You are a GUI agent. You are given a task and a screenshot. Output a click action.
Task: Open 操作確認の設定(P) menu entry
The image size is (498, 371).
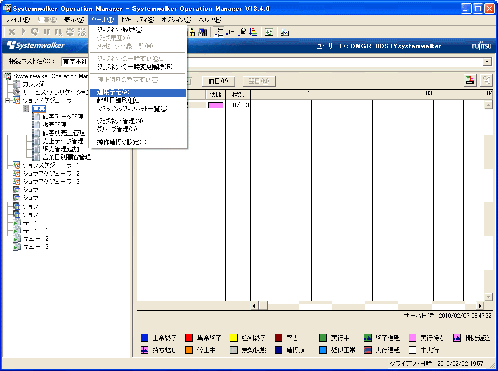coord(138,142)
